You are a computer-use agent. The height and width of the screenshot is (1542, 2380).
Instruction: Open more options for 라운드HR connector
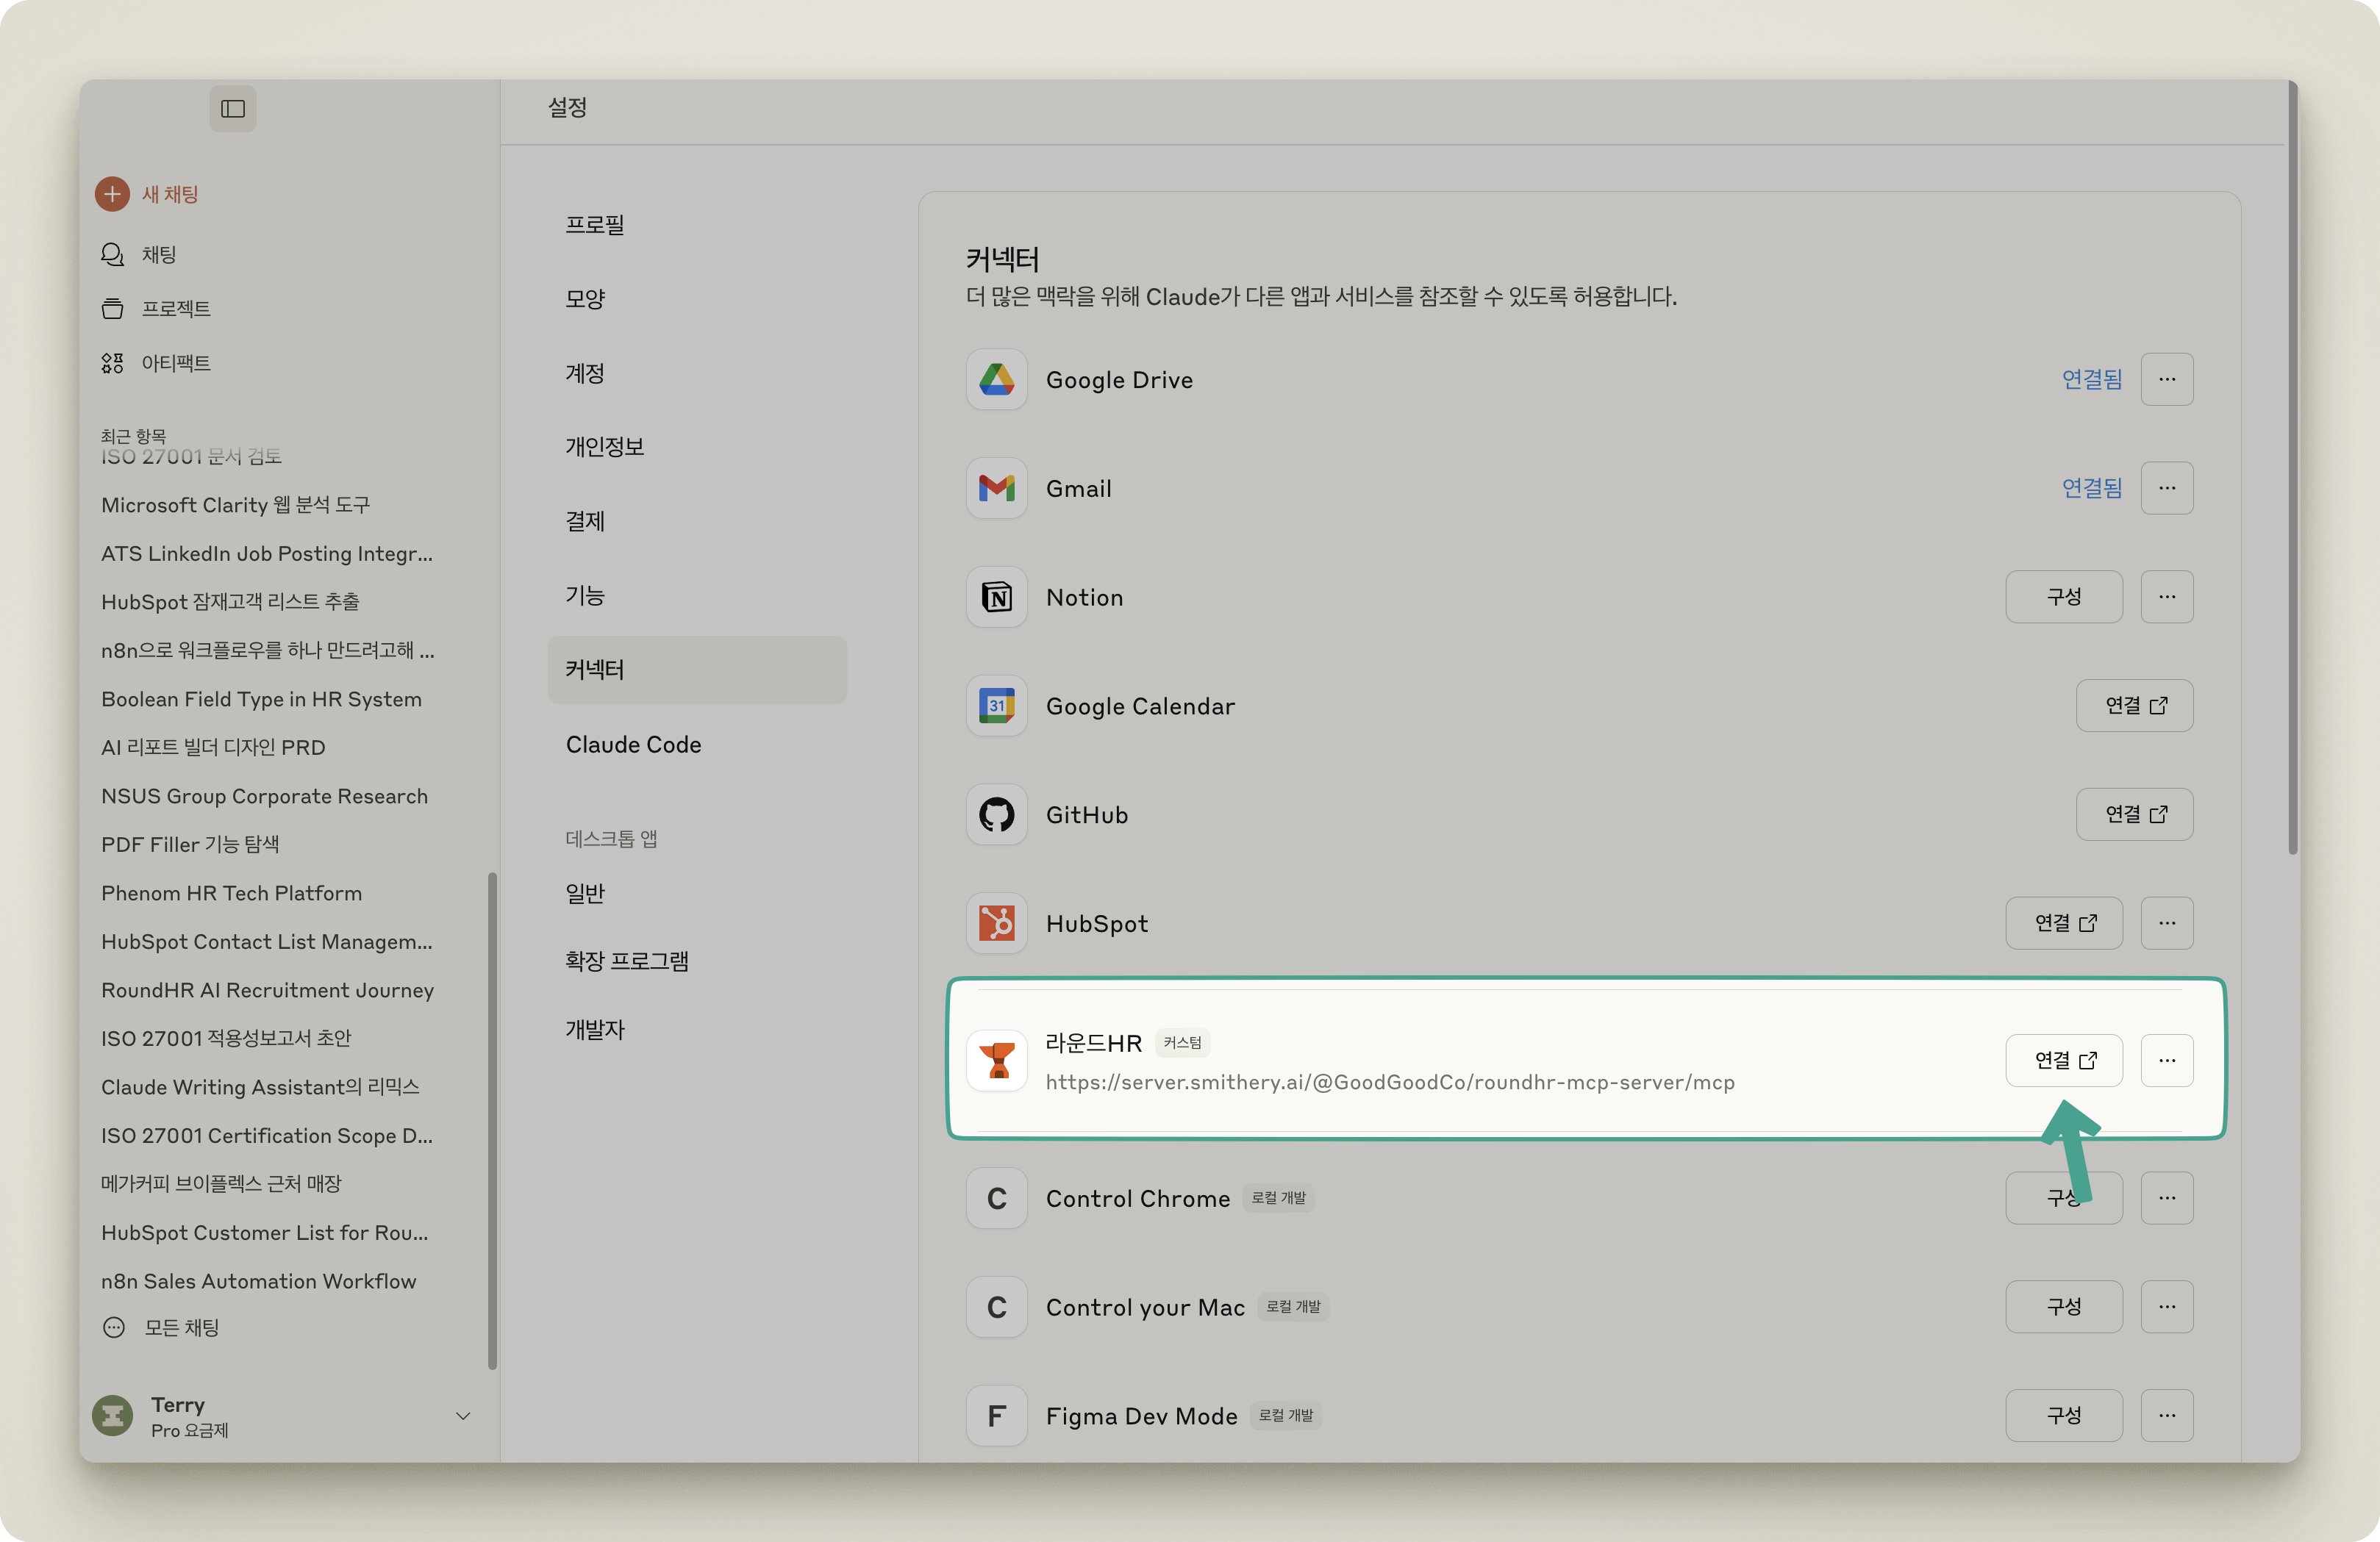click(2166, 1061)
